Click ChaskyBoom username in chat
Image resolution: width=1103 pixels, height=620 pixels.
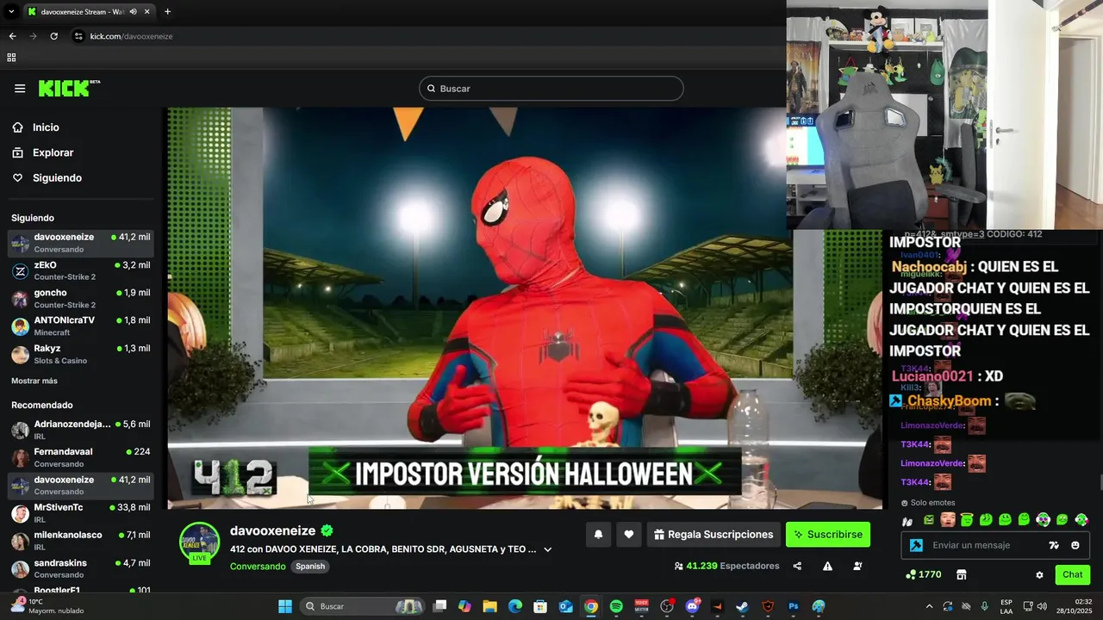pyautogui.click(x=949, y=401)
